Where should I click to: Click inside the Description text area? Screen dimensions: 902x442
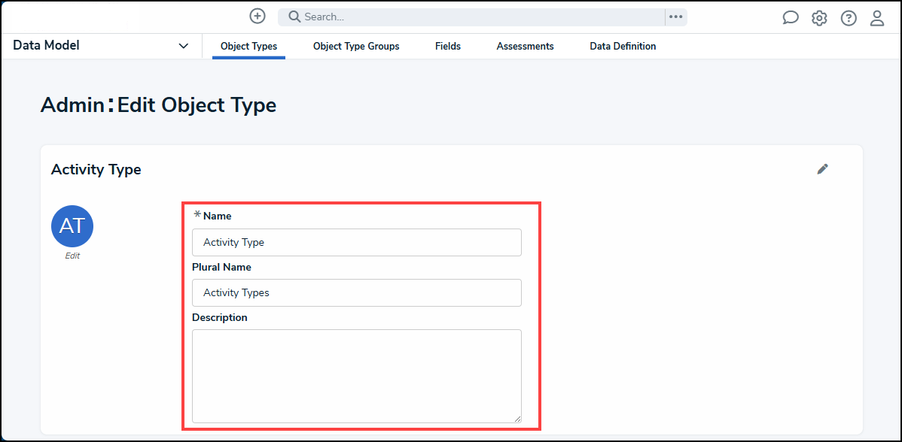tap(357, 374)
